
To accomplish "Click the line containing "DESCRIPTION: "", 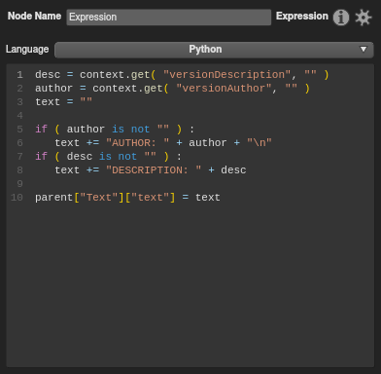I will [x=151, y=170].
